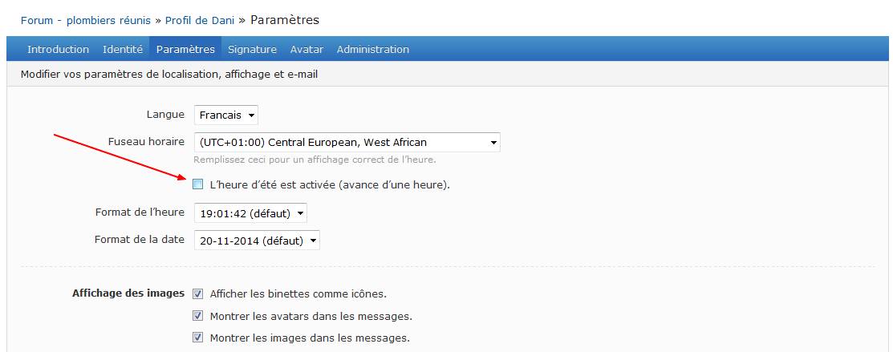Click the Fuseau horaire field label
The height and width of the screenshot is (352, 893).
click(x=146, y=142)
